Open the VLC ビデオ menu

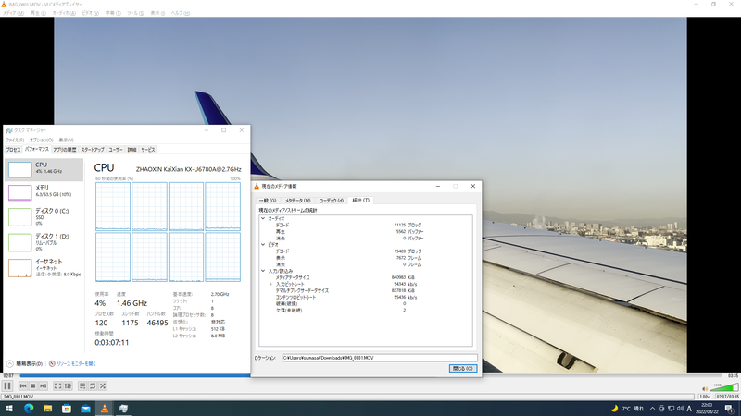tap(90, 13)
